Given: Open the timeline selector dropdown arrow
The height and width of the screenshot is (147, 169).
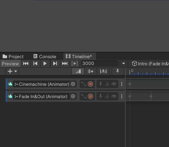Looking at the screenshot, I should 124,63.
